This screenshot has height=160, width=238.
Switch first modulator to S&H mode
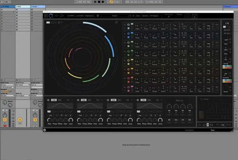pyautogui.click(x=59, y=100)
